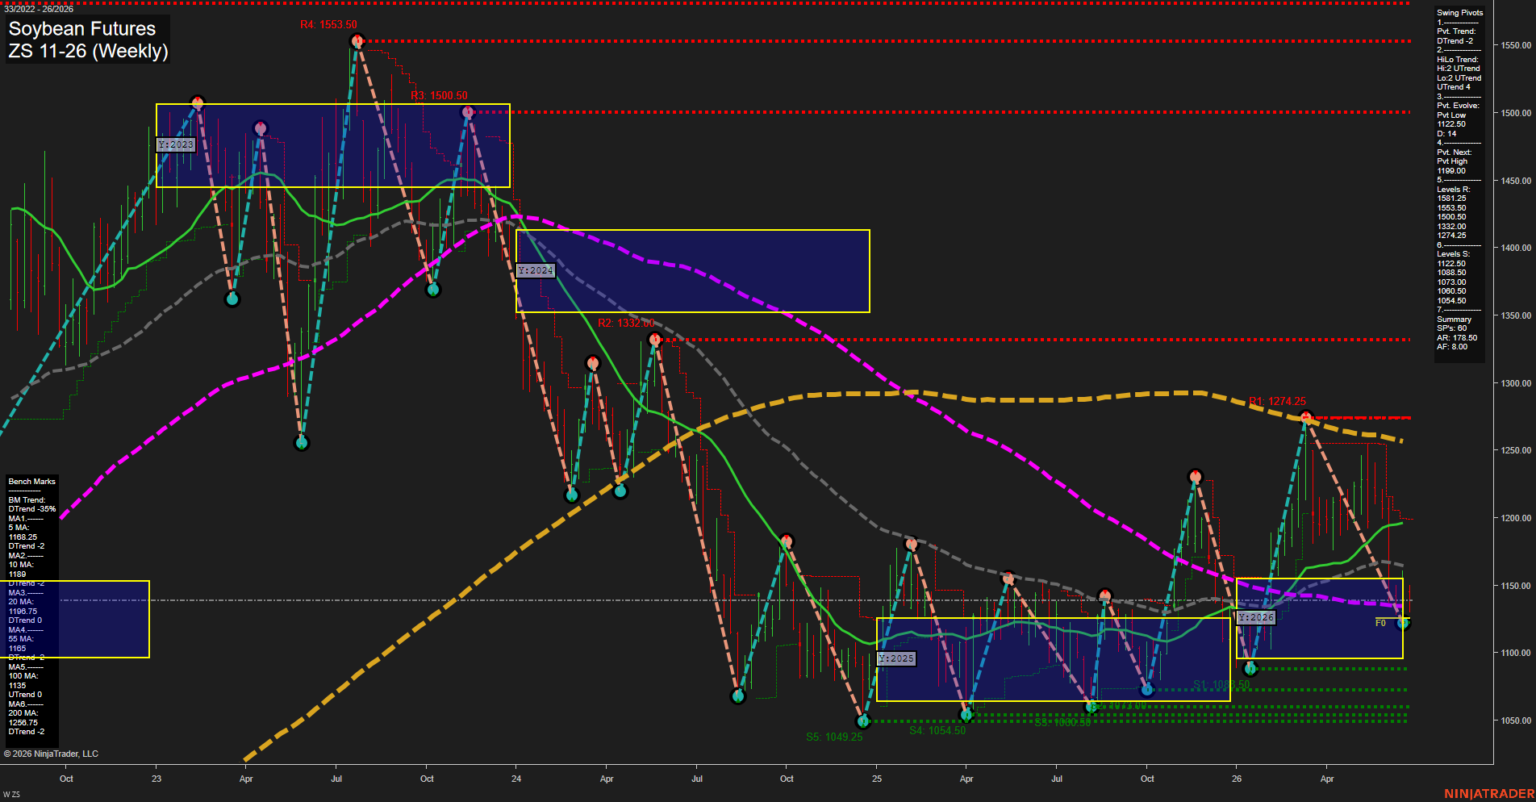Click the Levels S: heading
This screenshot has height=802, width=1536.
(x=1453, y=254)
